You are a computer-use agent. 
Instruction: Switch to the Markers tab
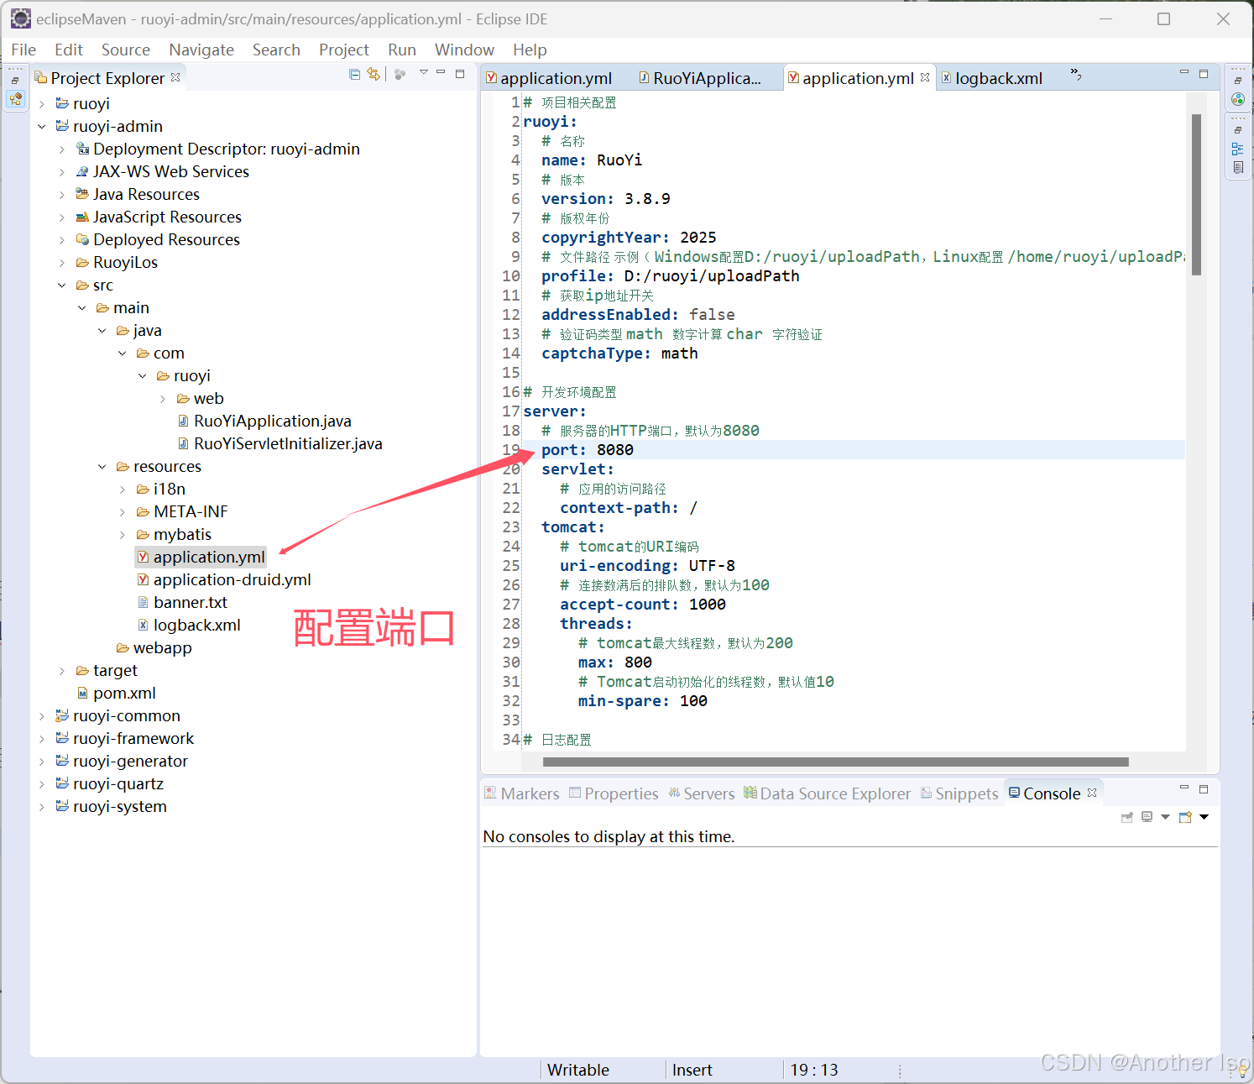(x=522, y=793)
